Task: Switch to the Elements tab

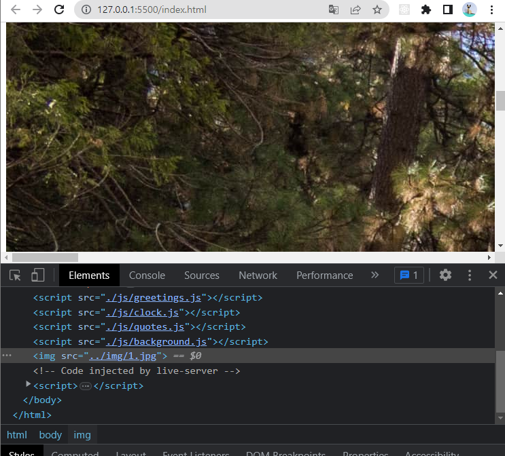Action: tap(89, 275)
